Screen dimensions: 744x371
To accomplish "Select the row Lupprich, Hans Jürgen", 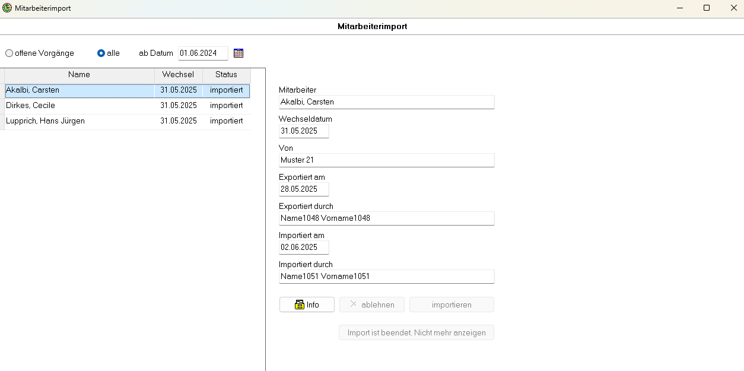I will (x=79, y=121).
